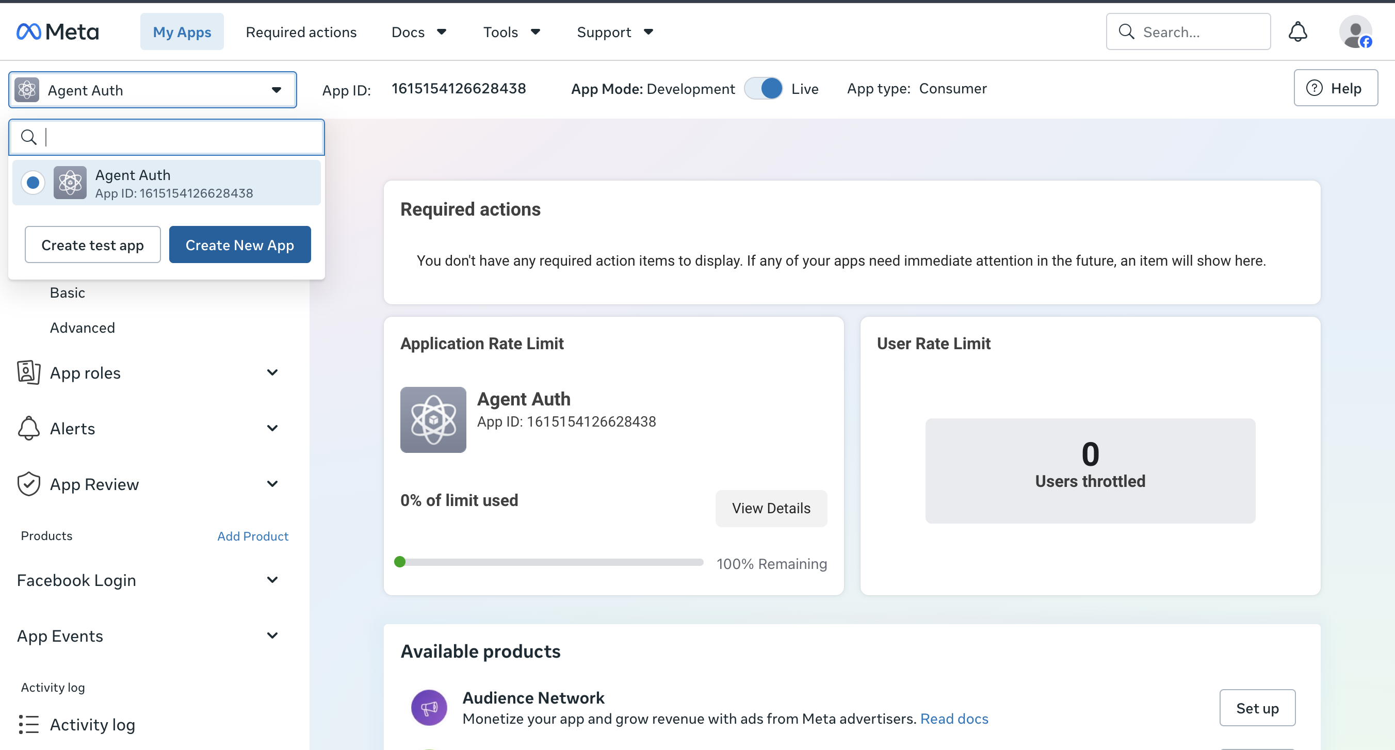1395x750 pixels.
Task: Click the large Agent Auth app thumbnail
Action: pos(433,420)
